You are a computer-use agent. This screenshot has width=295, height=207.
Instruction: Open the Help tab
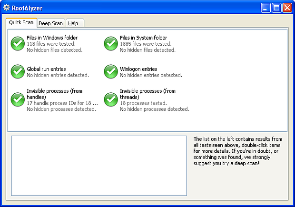click(75, 23)
